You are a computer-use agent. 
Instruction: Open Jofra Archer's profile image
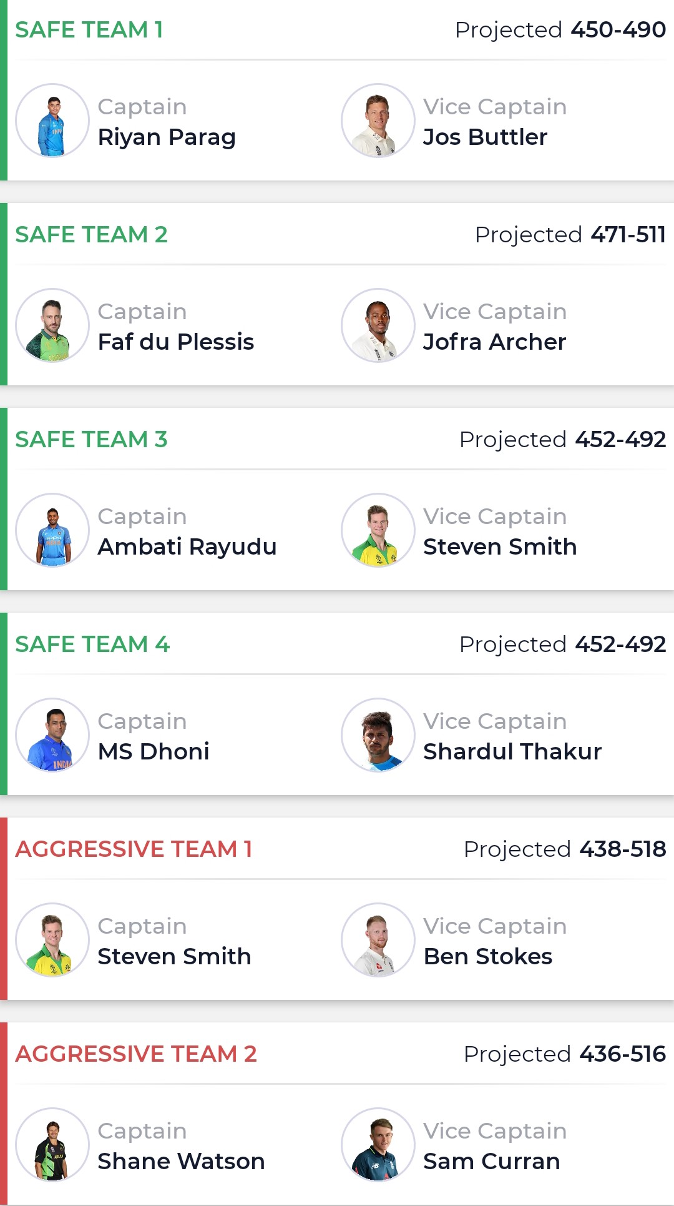tap(378, 325)
